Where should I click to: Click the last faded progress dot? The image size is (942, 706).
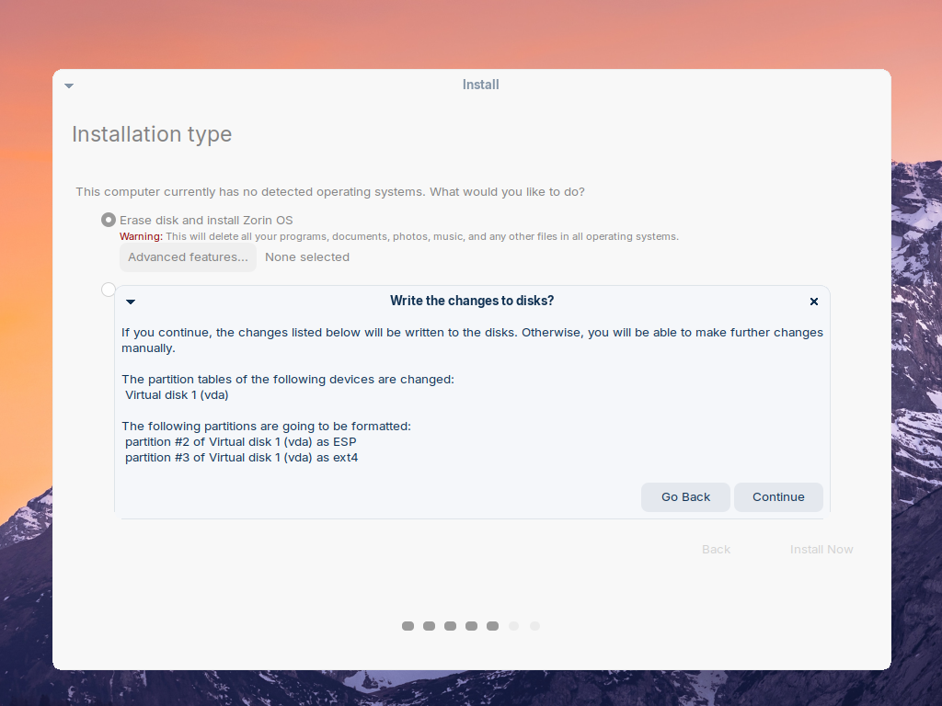coord(534,626)
